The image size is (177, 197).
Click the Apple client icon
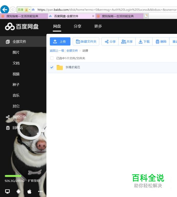coord(29,191)
